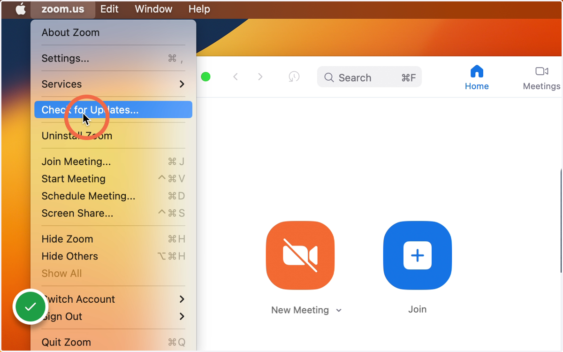Start a New Meeting via orange icon
This screenshot has height=352, width=563.
tap(300, 256)
